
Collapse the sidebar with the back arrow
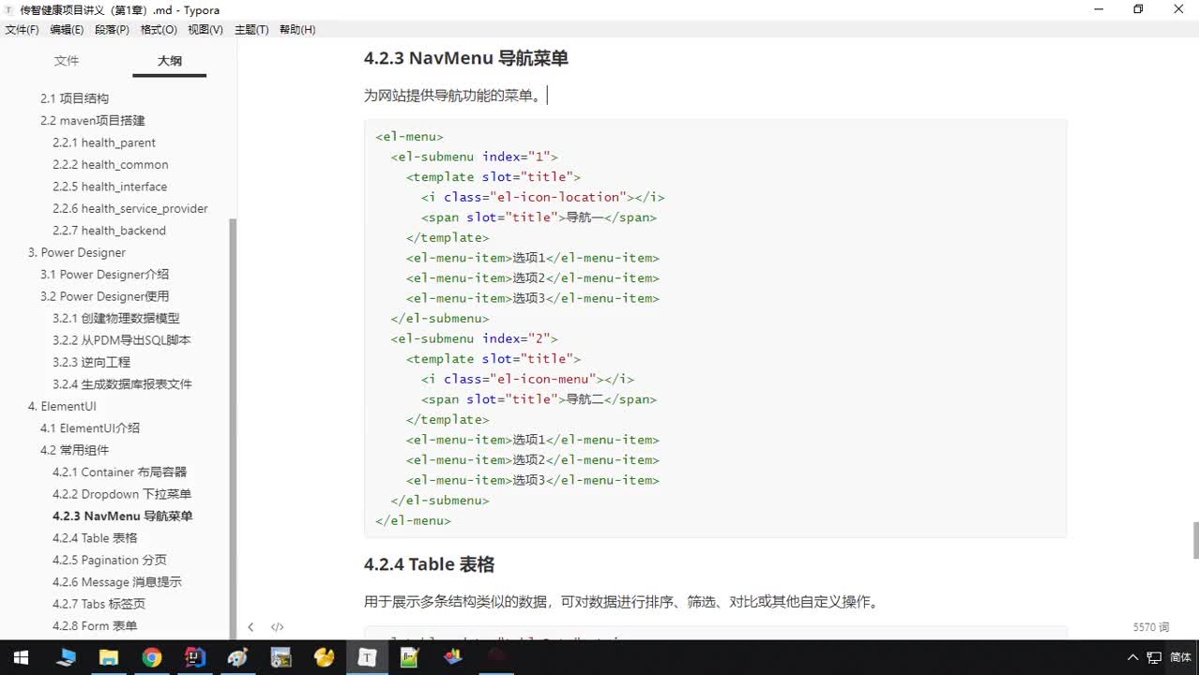click(x=250, y=627)
